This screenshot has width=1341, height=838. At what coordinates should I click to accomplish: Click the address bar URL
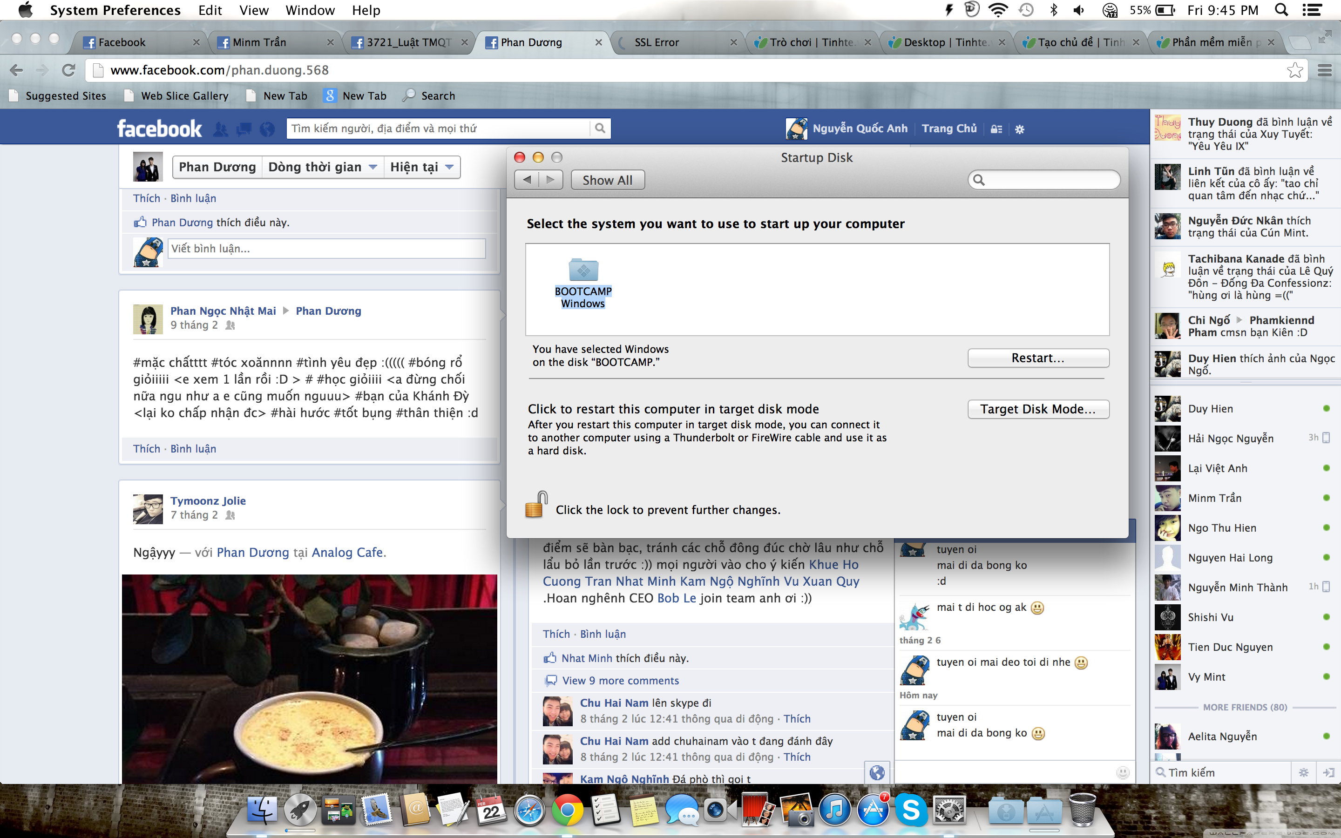click(219, 70)
